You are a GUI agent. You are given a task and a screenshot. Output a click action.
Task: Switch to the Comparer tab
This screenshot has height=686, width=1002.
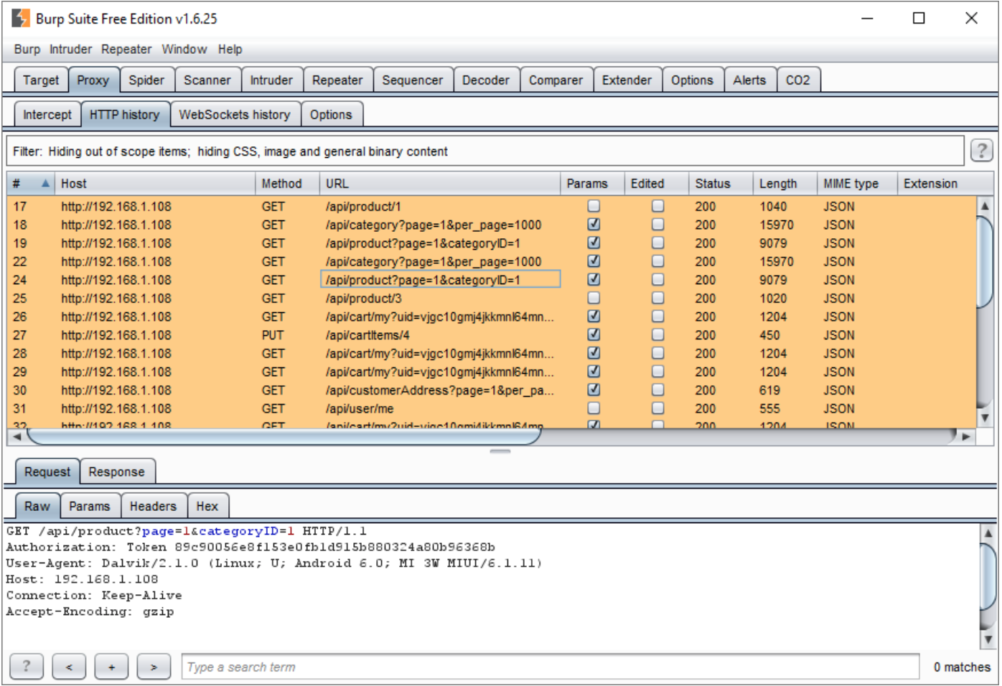(556, 80)
